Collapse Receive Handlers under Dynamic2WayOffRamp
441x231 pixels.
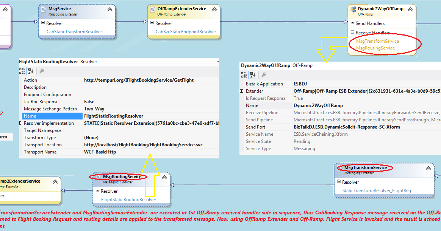pos(352,33)
